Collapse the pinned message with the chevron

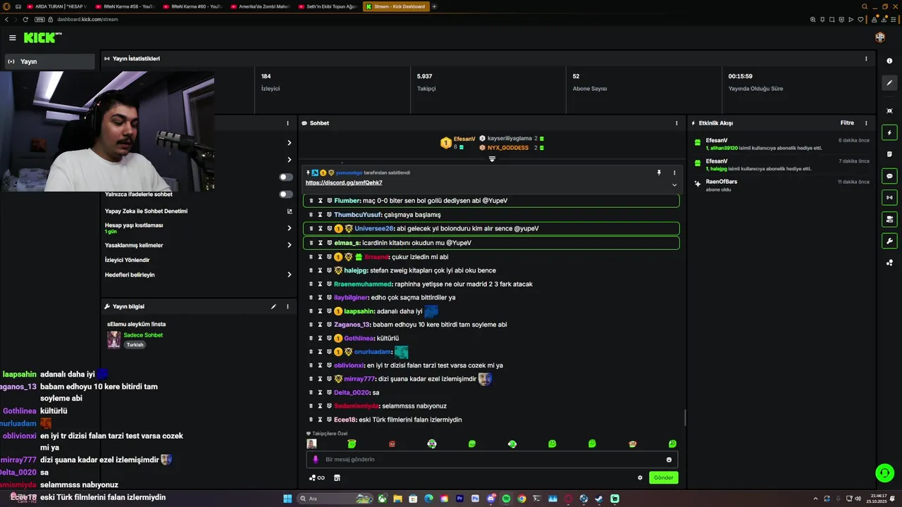[x=674, y=184]
